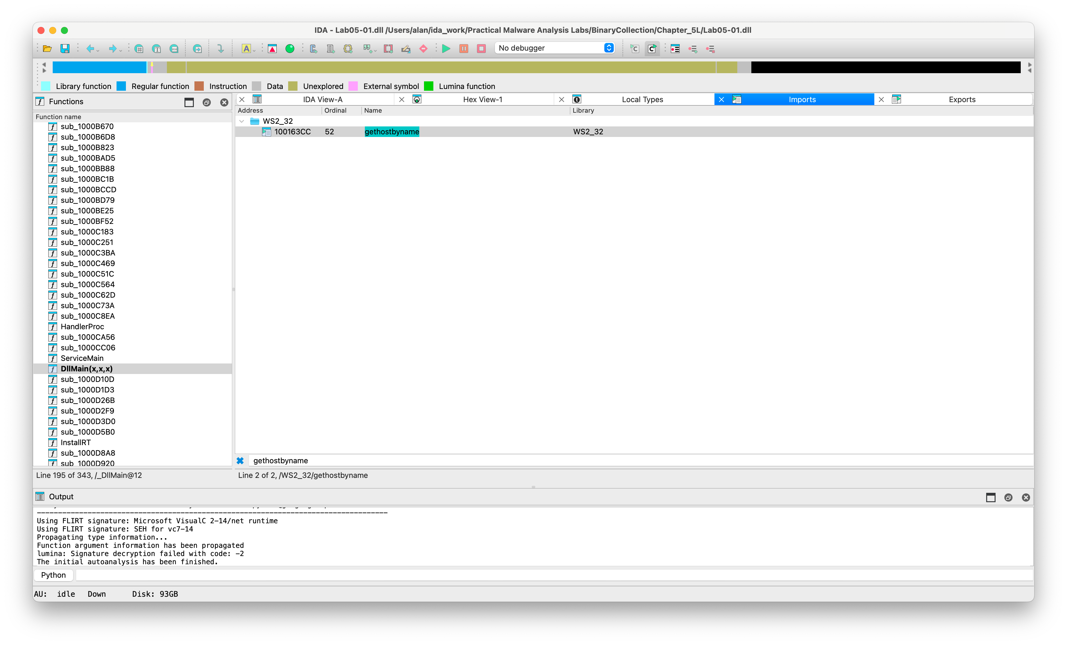Screen dimensions: 1067x645
Task: Switch to the Hex View-1 tab
Action: click(x=482, y=100)
